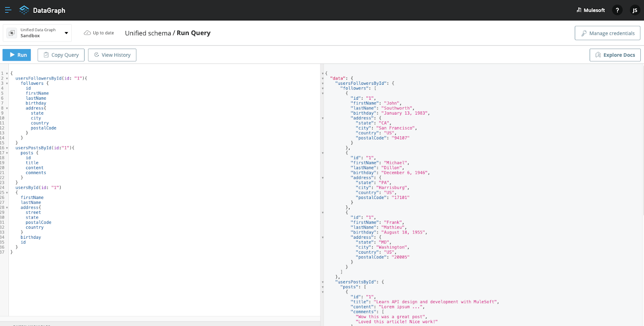
Task: Open the hamburger navigation menu
Action: point(8,10)
